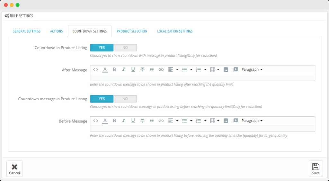Insert image in After Message editor

click(x=226, y=70)
